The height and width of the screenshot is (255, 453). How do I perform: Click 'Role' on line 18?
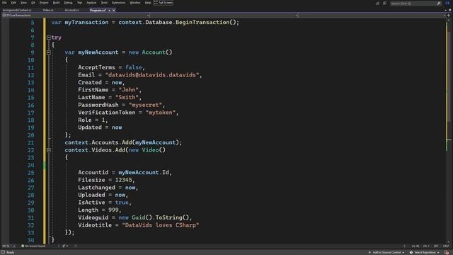pos(85,120)
